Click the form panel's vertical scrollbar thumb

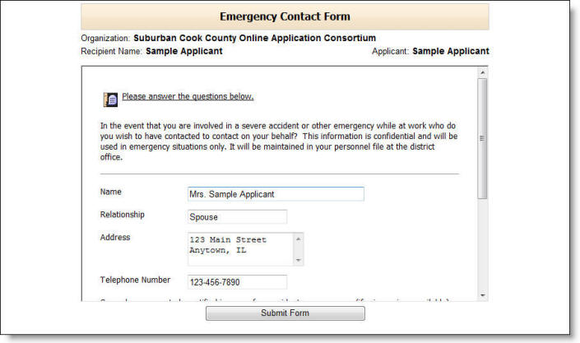pos(483,136)
